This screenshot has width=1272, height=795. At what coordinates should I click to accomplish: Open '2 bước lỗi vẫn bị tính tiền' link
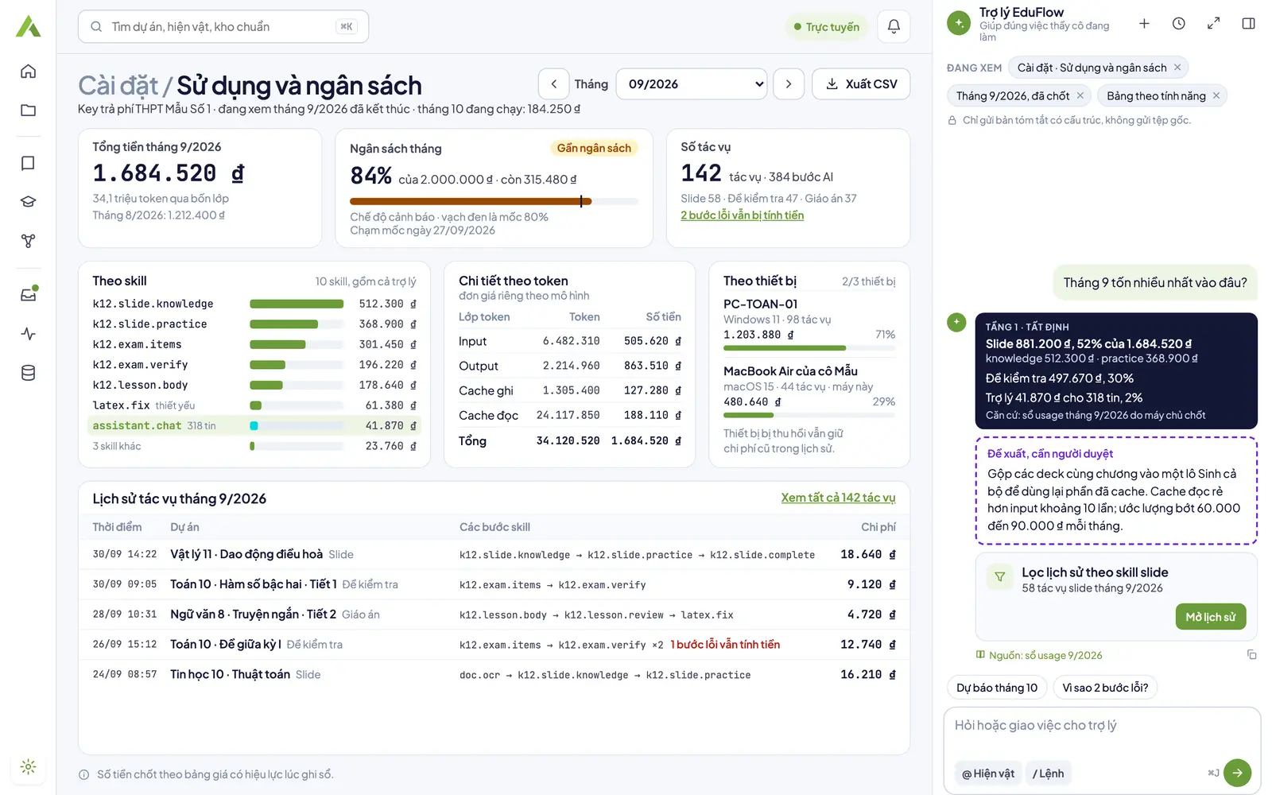pos(742,215)
